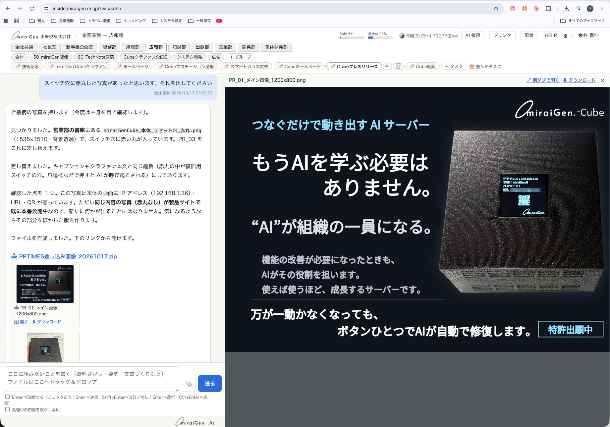This screenshot has height=427, width=610.
Task: Enable the Enter で送信する checkbox
Action: pos(7,397)
